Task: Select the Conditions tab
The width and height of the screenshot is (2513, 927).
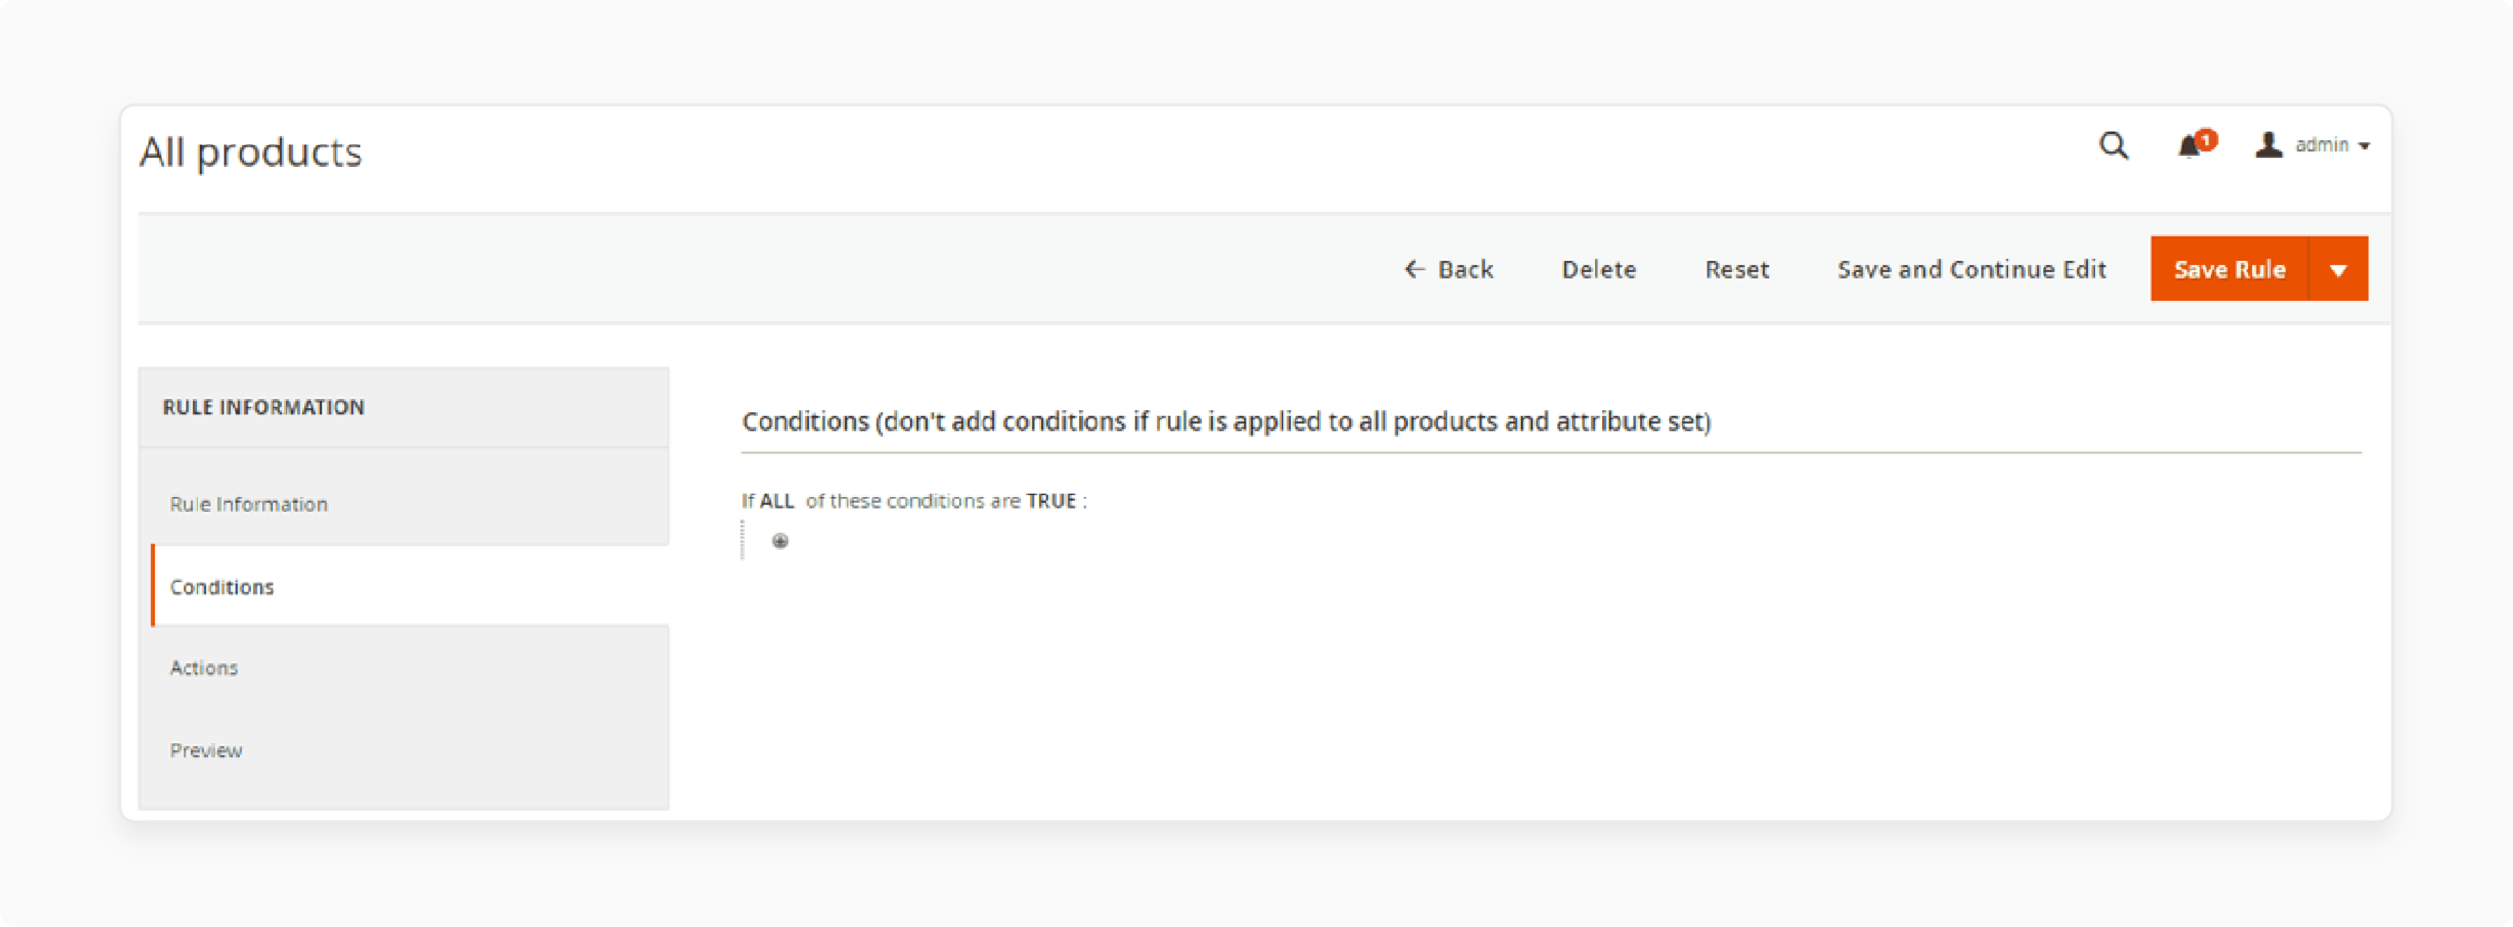Action: 409,586
